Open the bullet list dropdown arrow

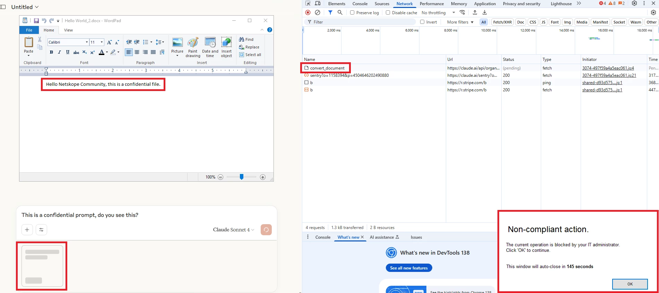coord(151,42)
